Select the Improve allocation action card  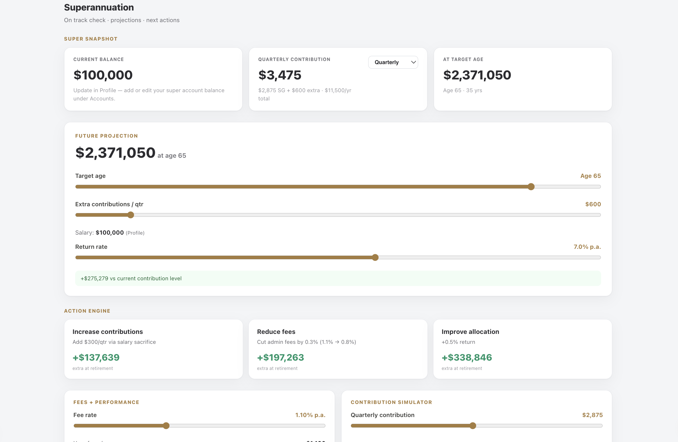point(523,349)
